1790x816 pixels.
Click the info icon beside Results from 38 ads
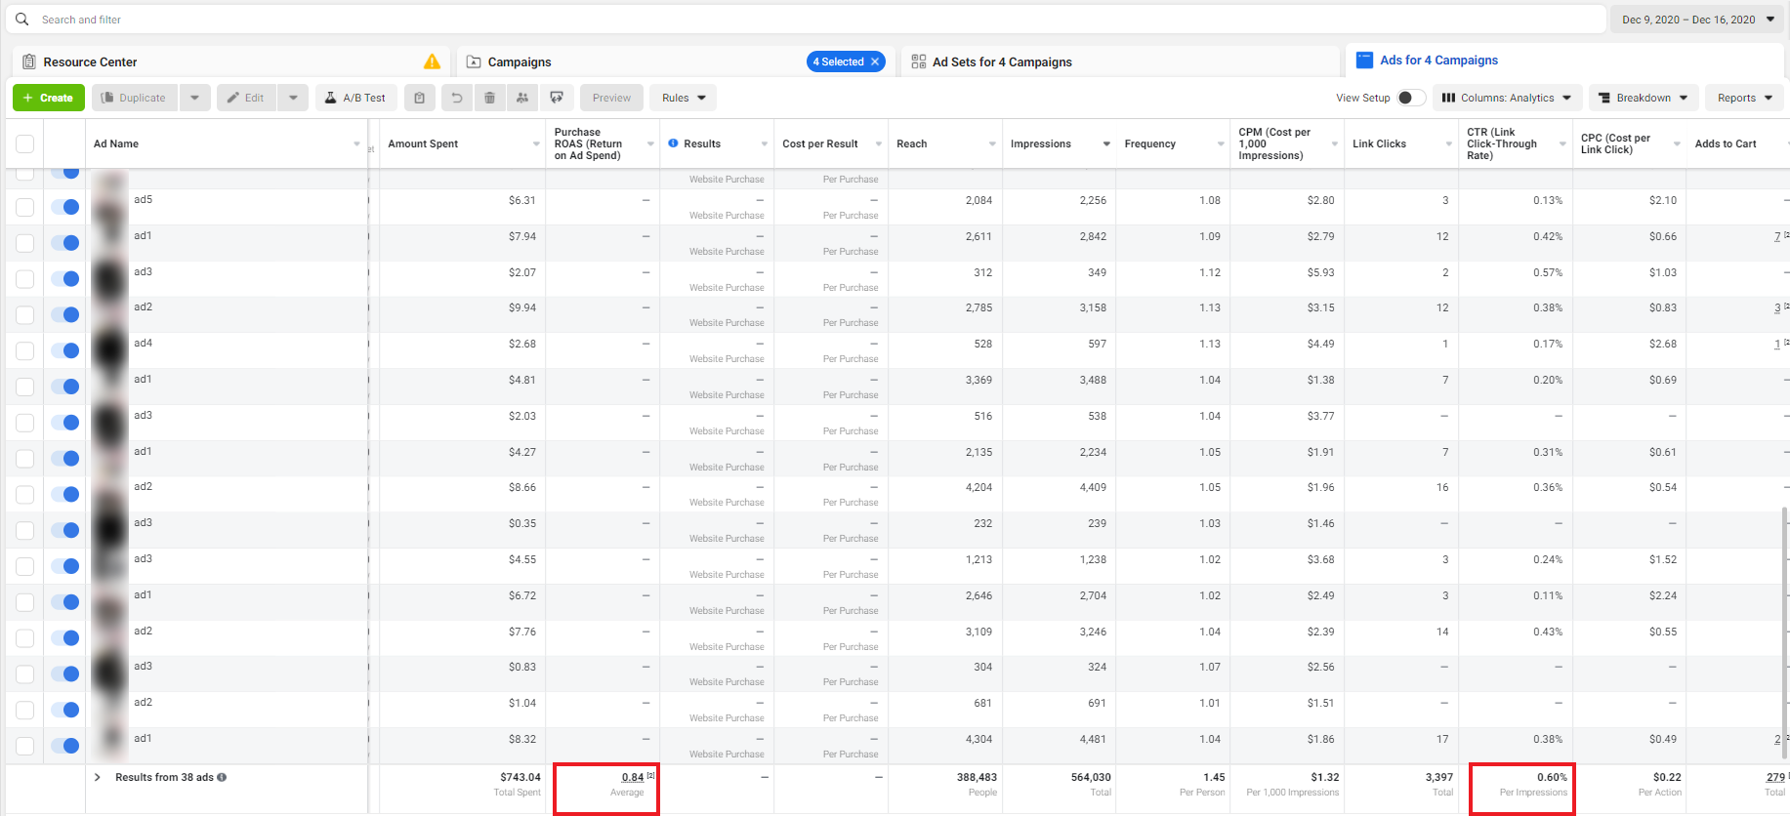222,778
